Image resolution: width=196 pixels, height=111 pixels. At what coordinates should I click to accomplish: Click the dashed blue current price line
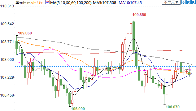(105, 66)
